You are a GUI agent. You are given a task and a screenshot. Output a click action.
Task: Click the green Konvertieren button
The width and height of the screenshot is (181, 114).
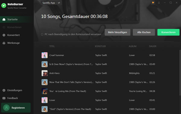pyautogui.click(x=168, y=32)
